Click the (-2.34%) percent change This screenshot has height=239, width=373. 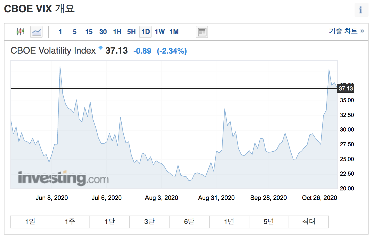(x=172, y=51)
